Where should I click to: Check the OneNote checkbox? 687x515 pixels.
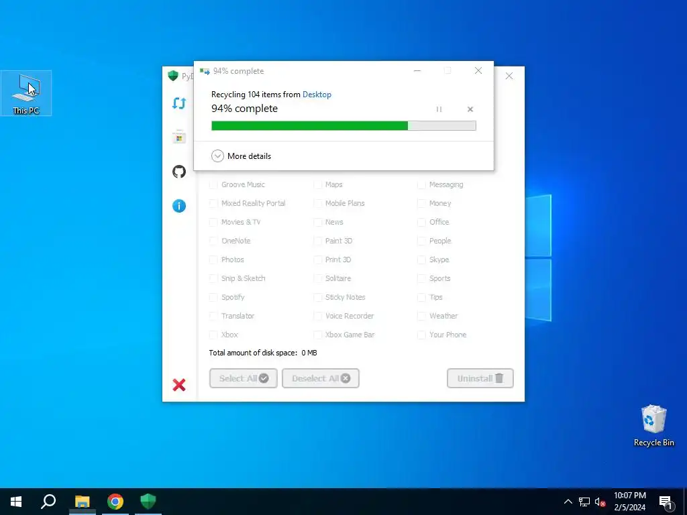(213, 241)
